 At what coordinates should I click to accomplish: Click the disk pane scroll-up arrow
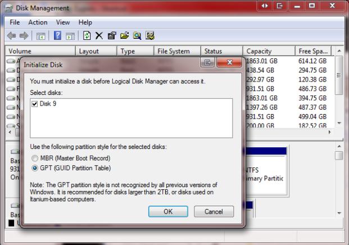pos(339,147)
